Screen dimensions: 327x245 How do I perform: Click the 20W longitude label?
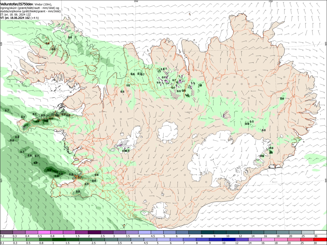pyautogui.click(x=136, y=1)
